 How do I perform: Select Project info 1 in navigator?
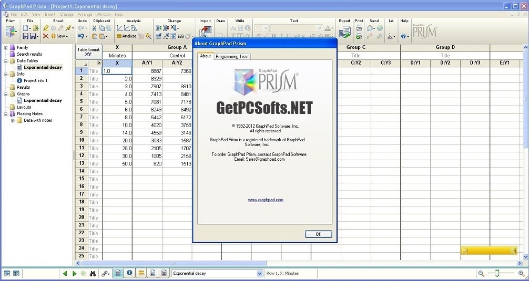coord(35,80)
